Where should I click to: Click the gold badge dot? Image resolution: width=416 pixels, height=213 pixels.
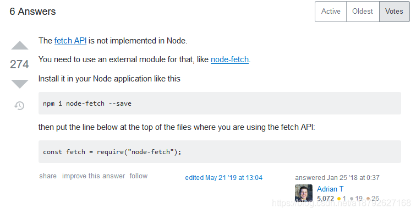click(x=339, y=199)
